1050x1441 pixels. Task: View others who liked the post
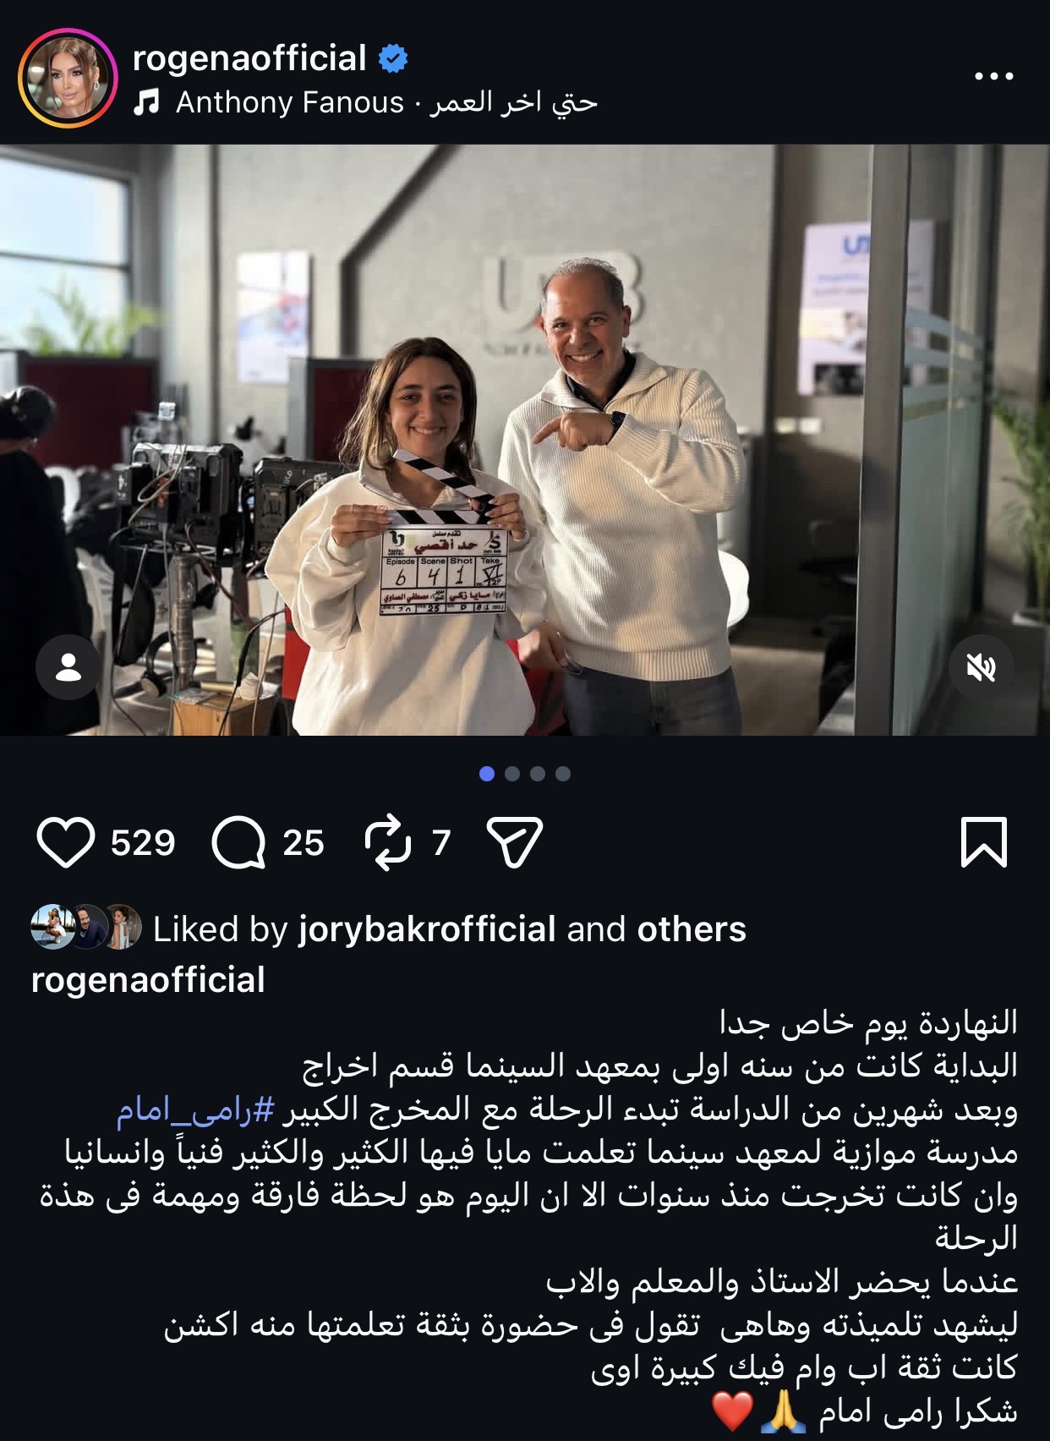tap(692, 929)
